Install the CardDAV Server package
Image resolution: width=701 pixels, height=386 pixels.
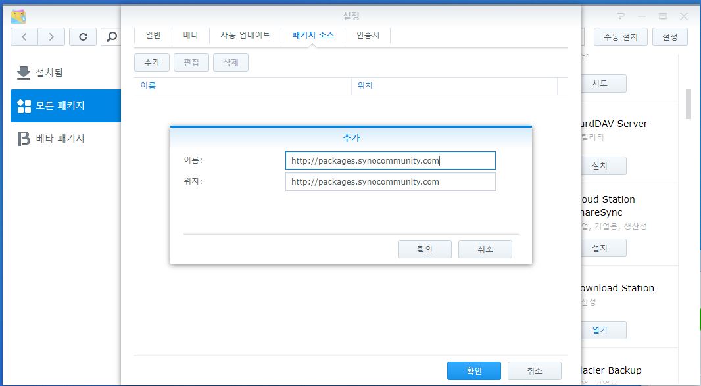(604, 166)
